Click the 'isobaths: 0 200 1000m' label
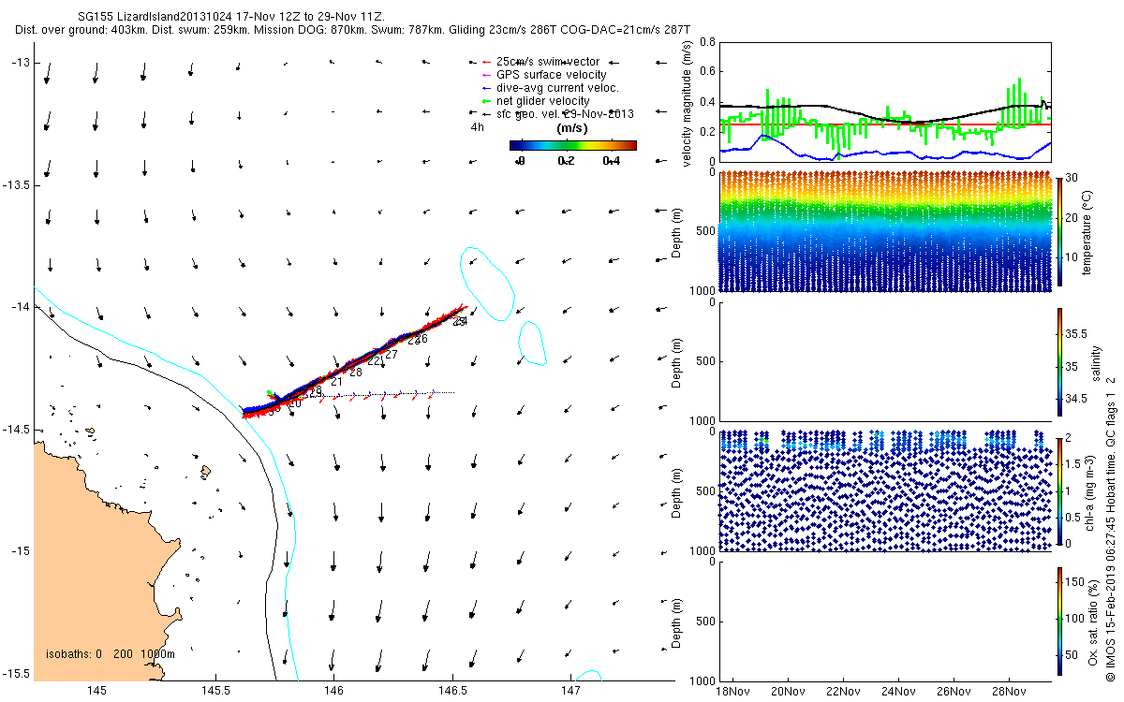 point(111,653)
